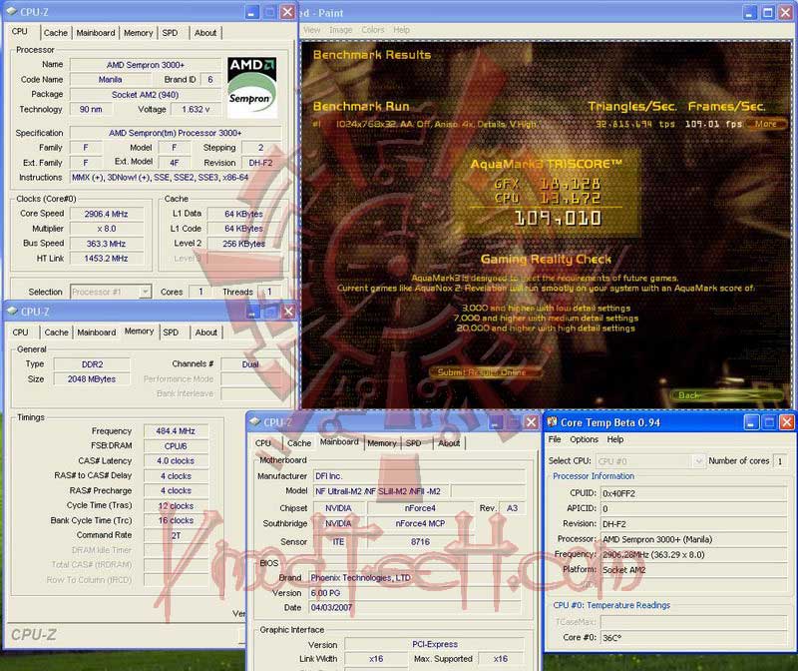Click the BIOS Date value 04/03/2007
The height and width of the screenshot is (671, 798).
(x=415, y=608)
